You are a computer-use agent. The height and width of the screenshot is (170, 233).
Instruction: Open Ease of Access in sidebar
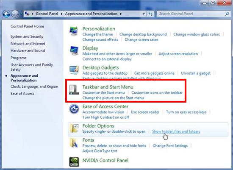[x=22, y=94]
